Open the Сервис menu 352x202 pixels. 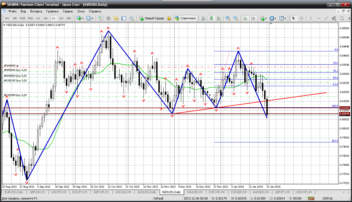[x=68, y=11]
